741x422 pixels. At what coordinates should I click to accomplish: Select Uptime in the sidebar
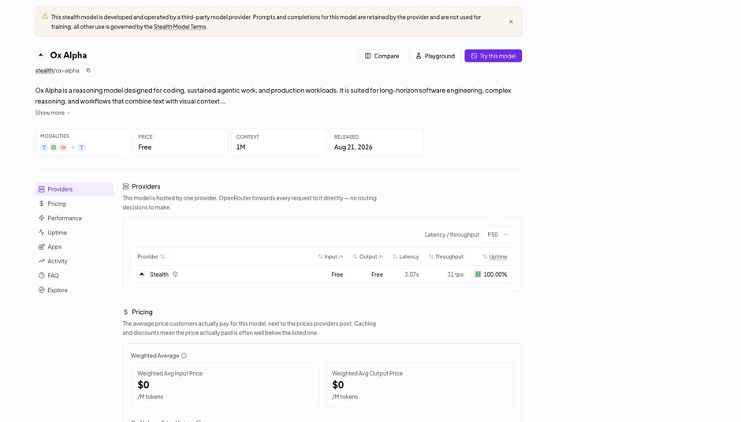(74, 232)
